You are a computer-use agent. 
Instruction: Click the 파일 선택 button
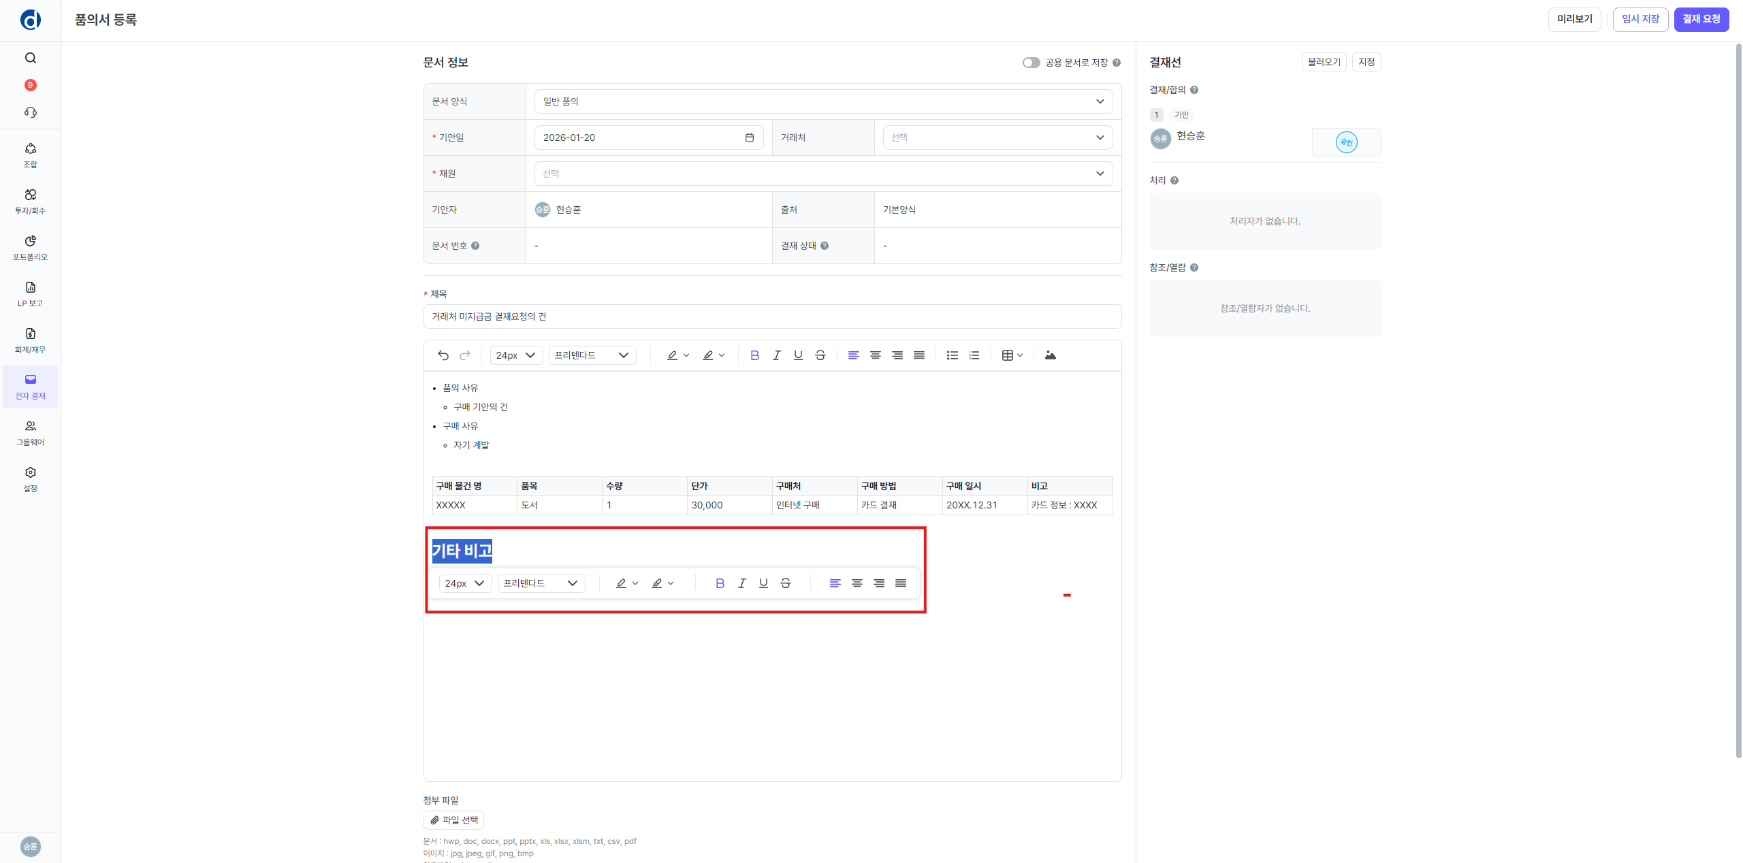point(453,820)
